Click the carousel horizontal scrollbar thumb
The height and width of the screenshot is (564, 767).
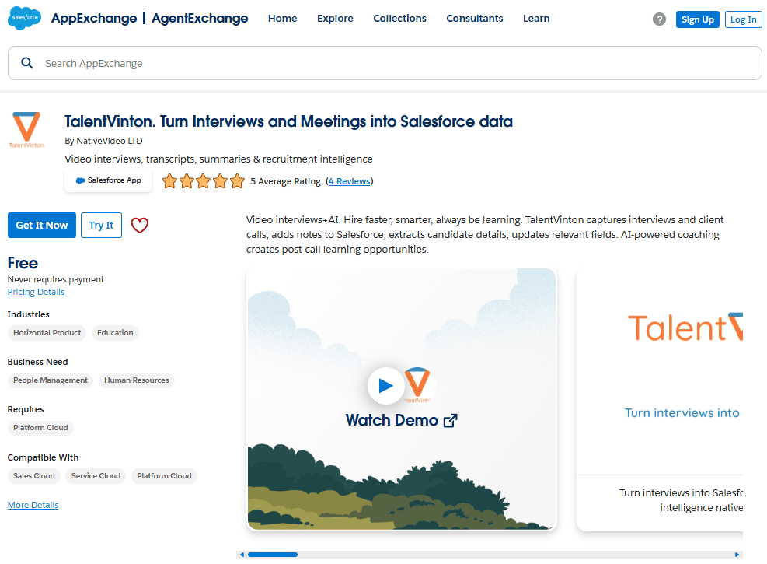click(x=273, y=555)
